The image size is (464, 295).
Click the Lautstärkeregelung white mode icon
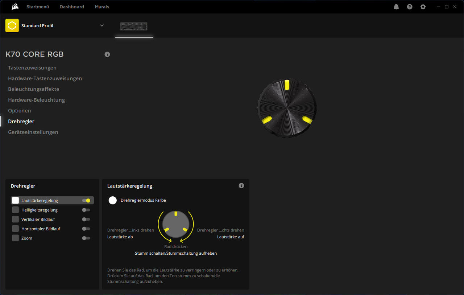click(15, 200)
